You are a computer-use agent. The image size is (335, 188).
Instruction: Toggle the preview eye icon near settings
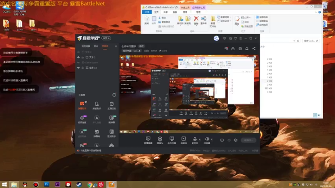click(229, 140)
